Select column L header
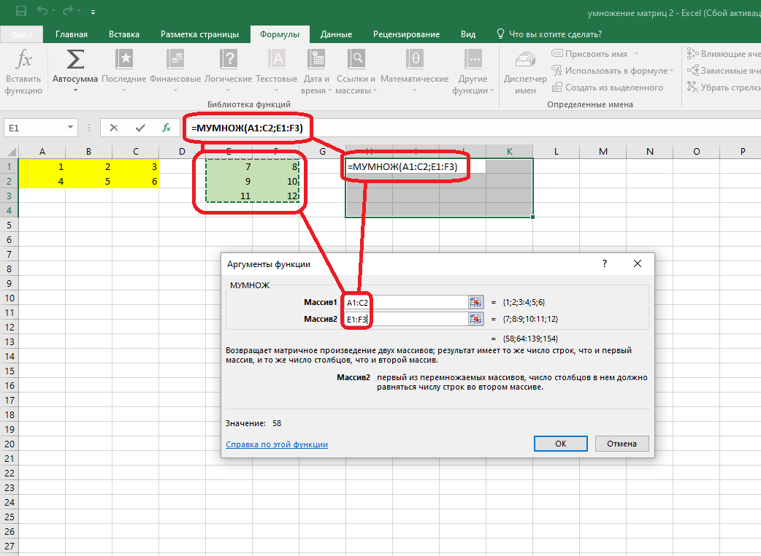 tap(557, 151)
